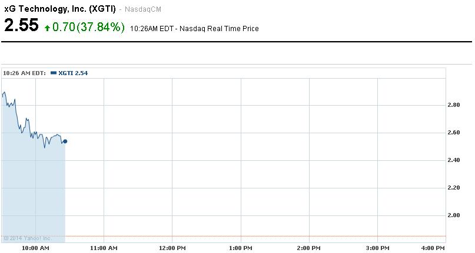Click the 2.80 price axis label
The height and width of the screenshot is (253, 475).
(454, 105)
